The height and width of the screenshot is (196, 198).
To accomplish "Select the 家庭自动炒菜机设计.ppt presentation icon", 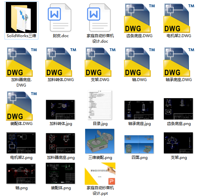I will click(100, 174).
